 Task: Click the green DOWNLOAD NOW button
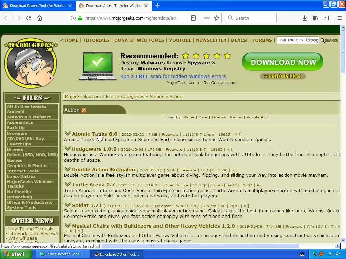click(x=283, y=62)
